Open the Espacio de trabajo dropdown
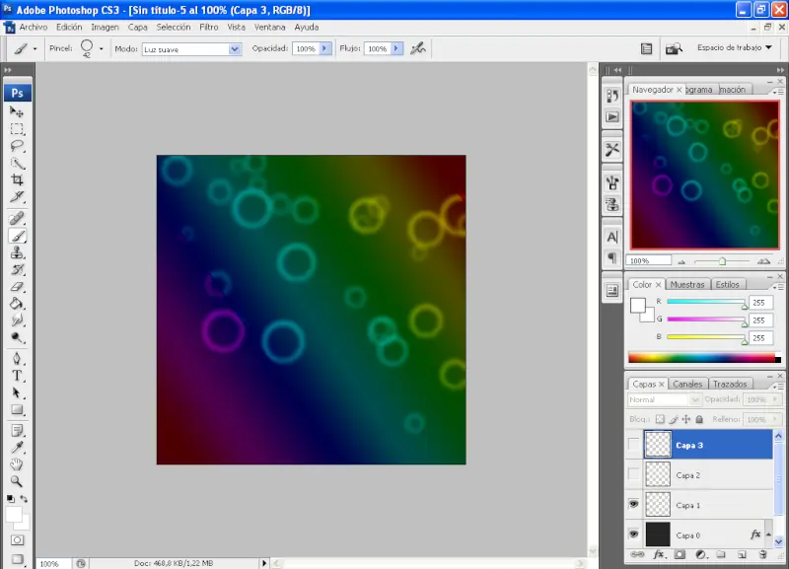 pos(734,47)
